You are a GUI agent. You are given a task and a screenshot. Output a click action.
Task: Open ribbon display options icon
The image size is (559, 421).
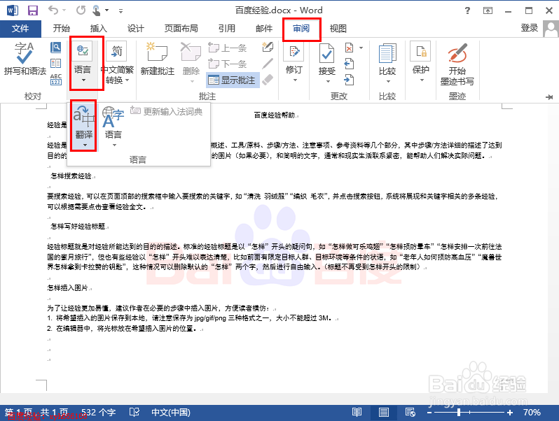[488, 10]
